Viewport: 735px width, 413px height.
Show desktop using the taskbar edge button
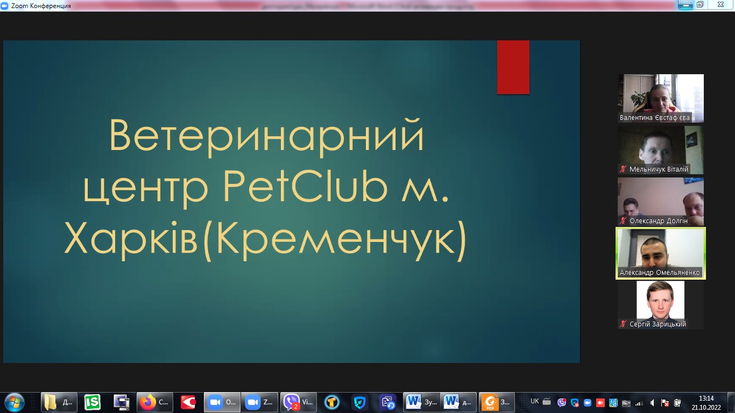tap(731, 402)
